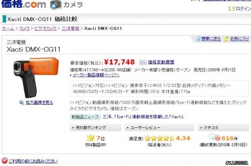
Task: Click the login key icon
Action: [234, 9]
